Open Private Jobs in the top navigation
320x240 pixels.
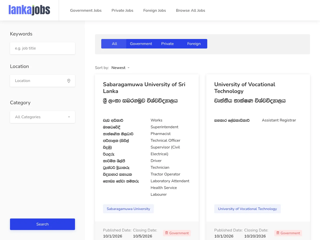(x=122, y=10)
